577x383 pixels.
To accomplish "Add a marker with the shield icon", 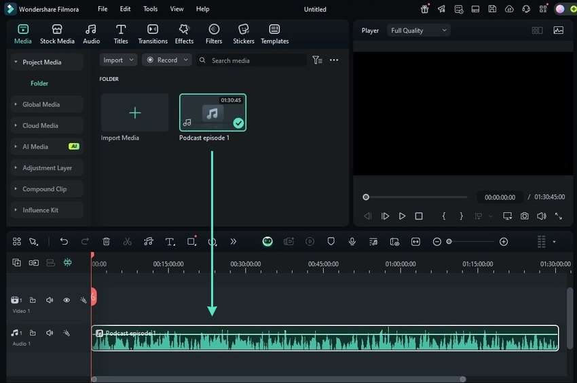I will click(331, 241).
